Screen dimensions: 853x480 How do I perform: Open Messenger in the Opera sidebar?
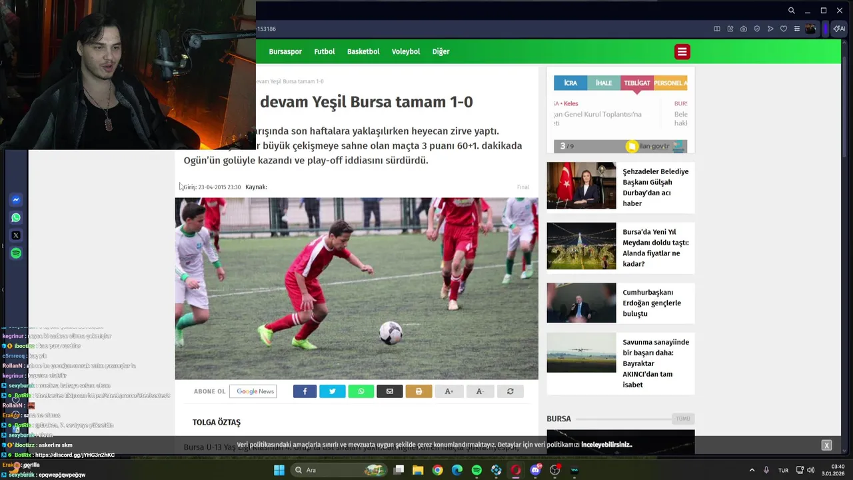(16, 199)
